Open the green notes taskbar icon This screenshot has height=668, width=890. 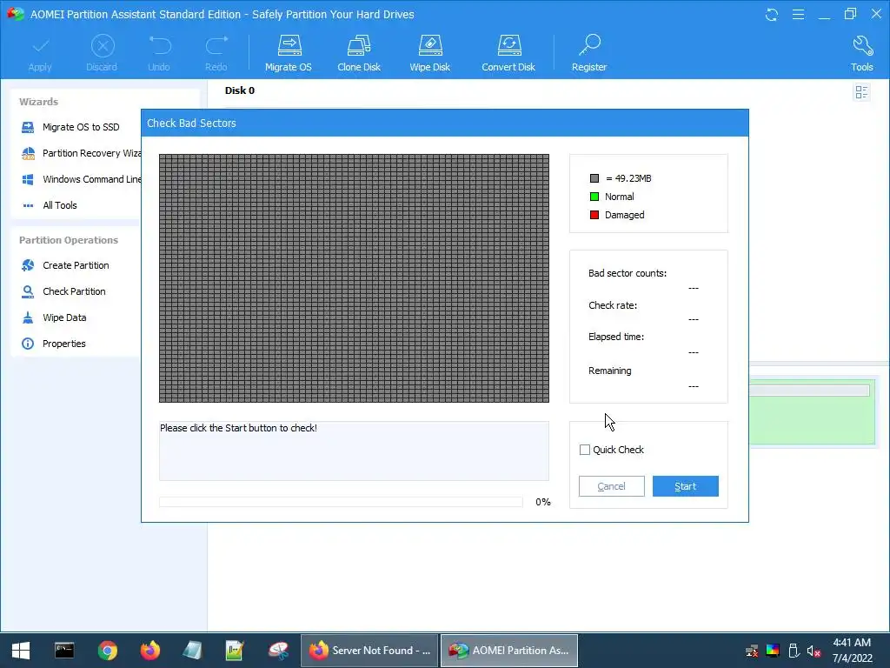coord(235,651)
